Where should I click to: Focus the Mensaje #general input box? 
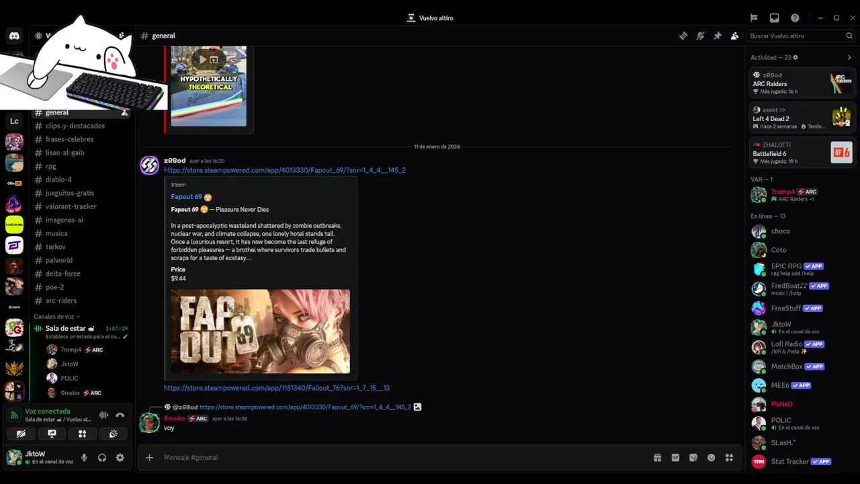(403, 458)
